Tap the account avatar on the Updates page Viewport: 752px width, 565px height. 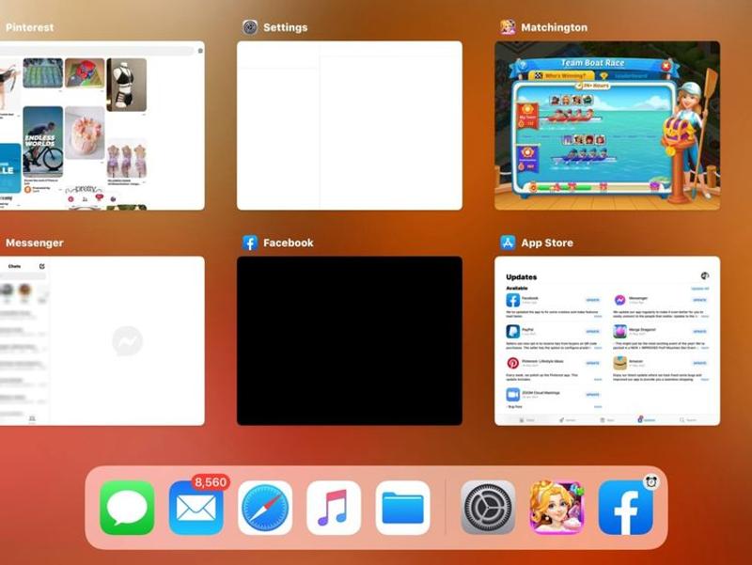coord(704,275)
